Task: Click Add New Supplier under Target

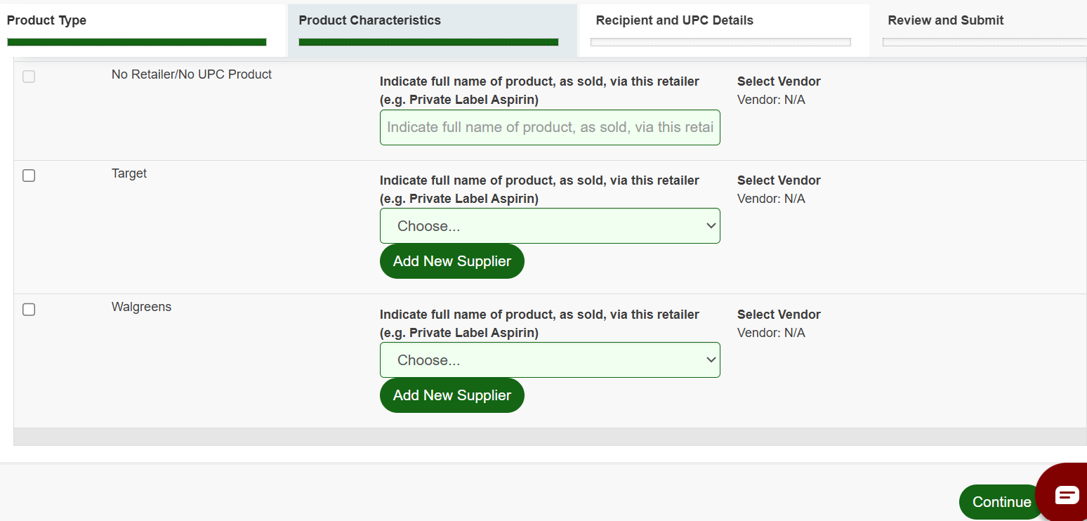Action: (x=452, y=261)
